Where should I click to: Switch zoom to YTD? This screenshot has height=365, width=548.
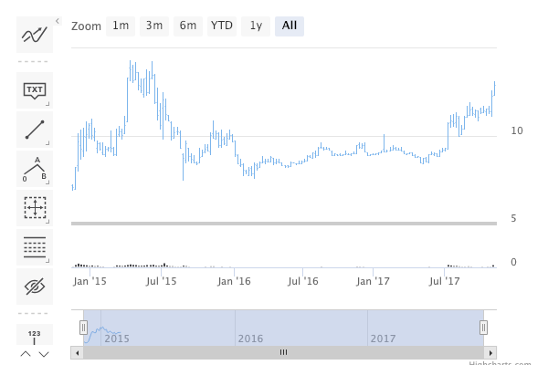[x=222, y=26]
